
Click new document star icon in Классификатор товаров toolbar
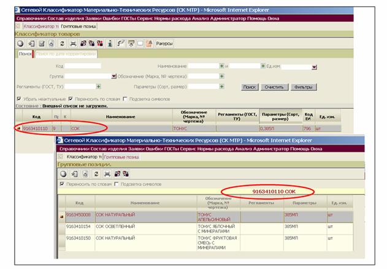point(31,44)
